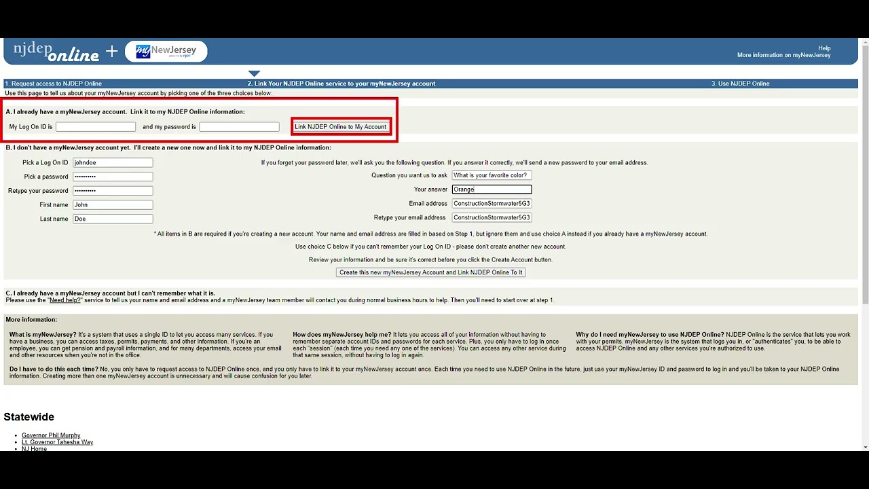Click the 'More information:' heading
The height and width of the screenshot is (489, 869).
pyautogui.click(x=31, y=320)
